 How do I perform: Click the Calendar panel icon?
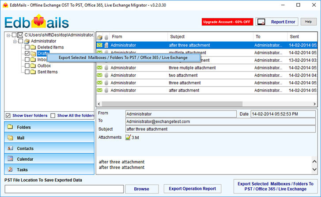10,159
